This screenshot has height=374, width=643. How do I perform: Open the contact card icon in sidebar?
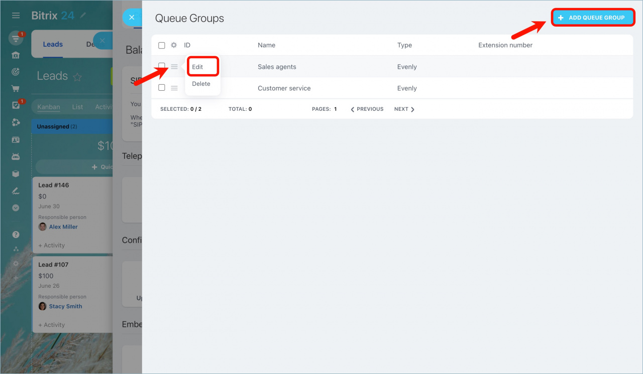(16, 139)
